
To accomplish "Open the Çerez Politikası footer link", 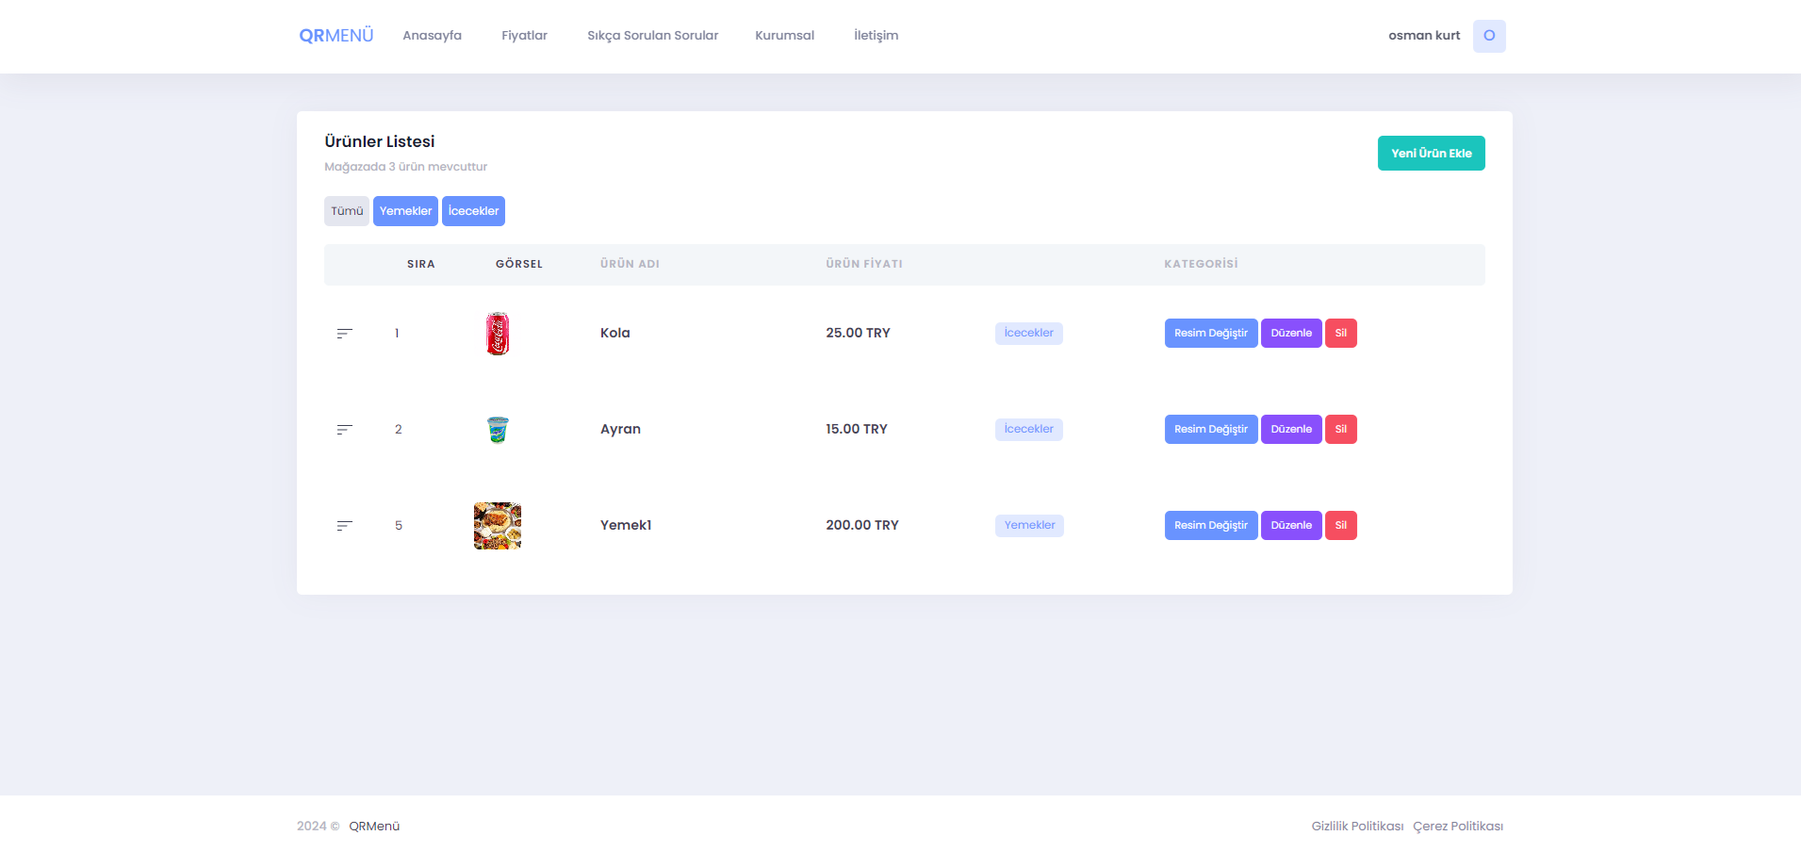I will (1457, 827).
